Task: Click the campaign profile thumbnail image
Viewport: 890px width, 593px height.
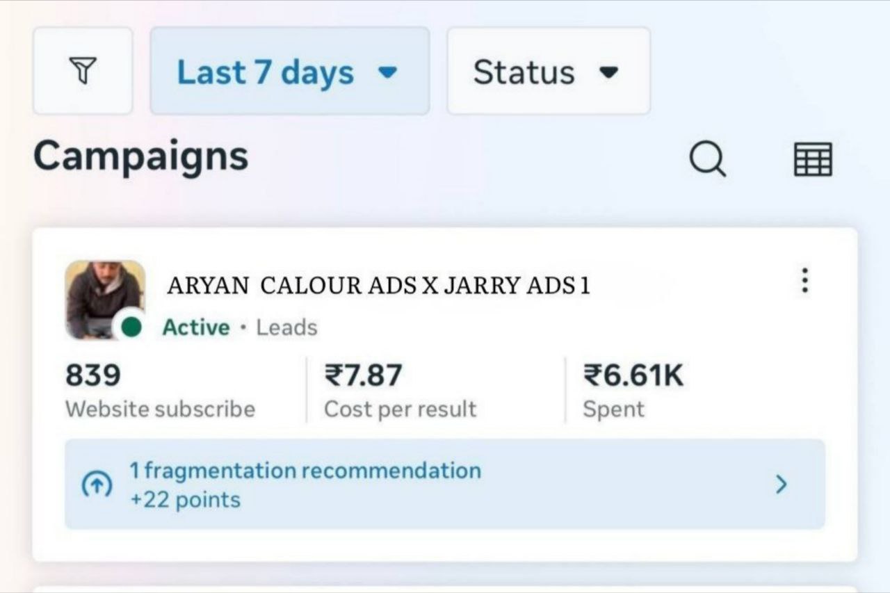Action: click(102, 298)
